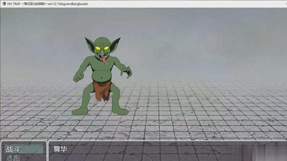Click the goblin's toothy open mouth

coord(102,55)
